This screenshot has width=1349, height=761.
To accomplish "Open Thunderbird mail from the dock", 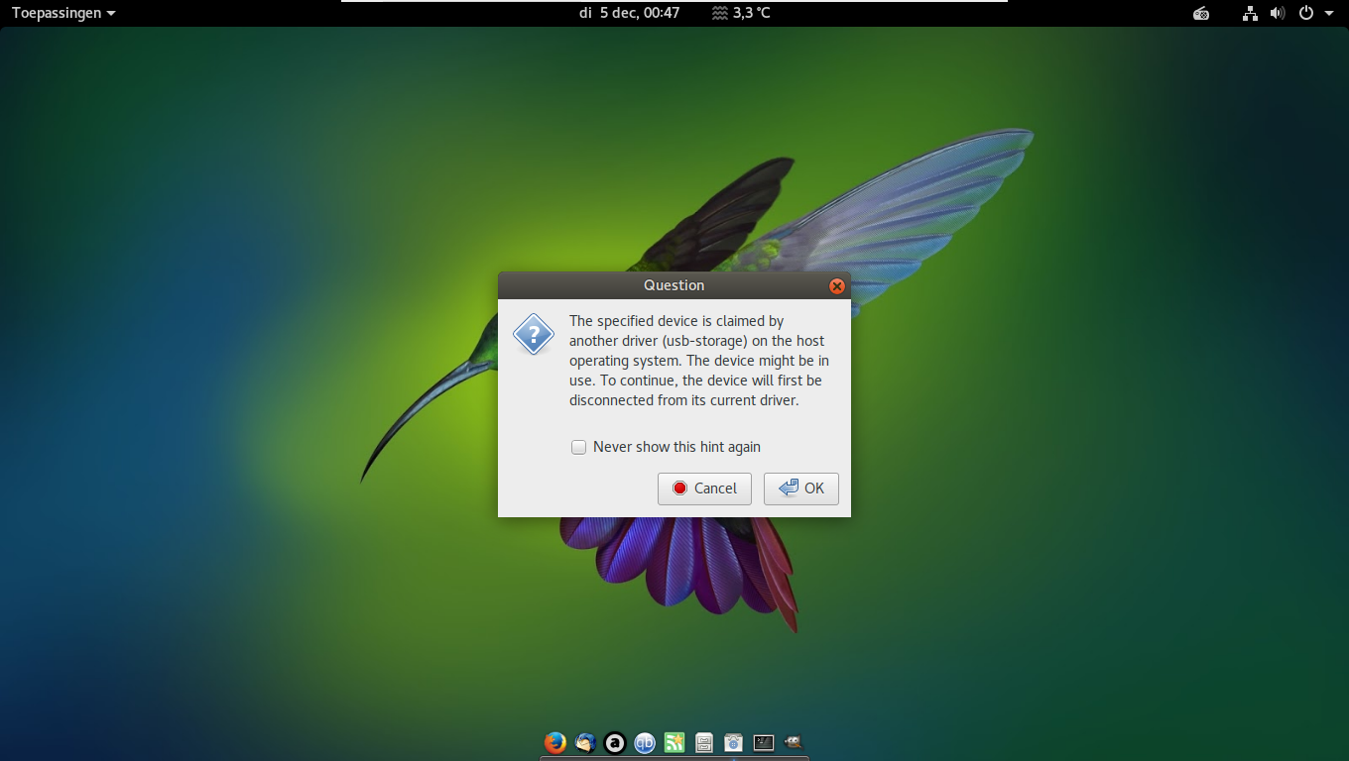I will pos(585,742).
